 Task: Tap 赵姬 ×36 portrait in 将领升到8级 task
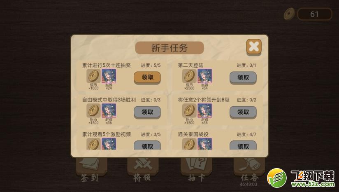tap(204, 110)
